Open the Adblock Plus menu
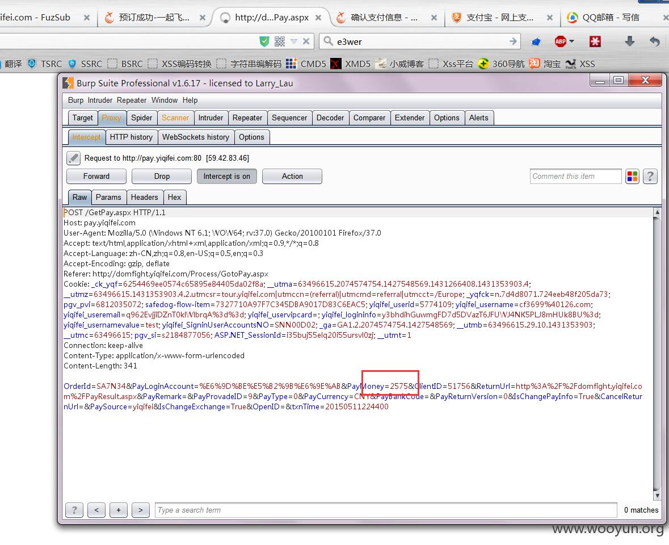Screen dimensions: 669x545 [x=564, y=41]
